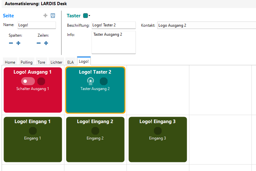Toggle the Logo! Ausgang 1 switch
Image resolution: width=256 pixels, height=171 pixels.
click(x=28, y=81)
